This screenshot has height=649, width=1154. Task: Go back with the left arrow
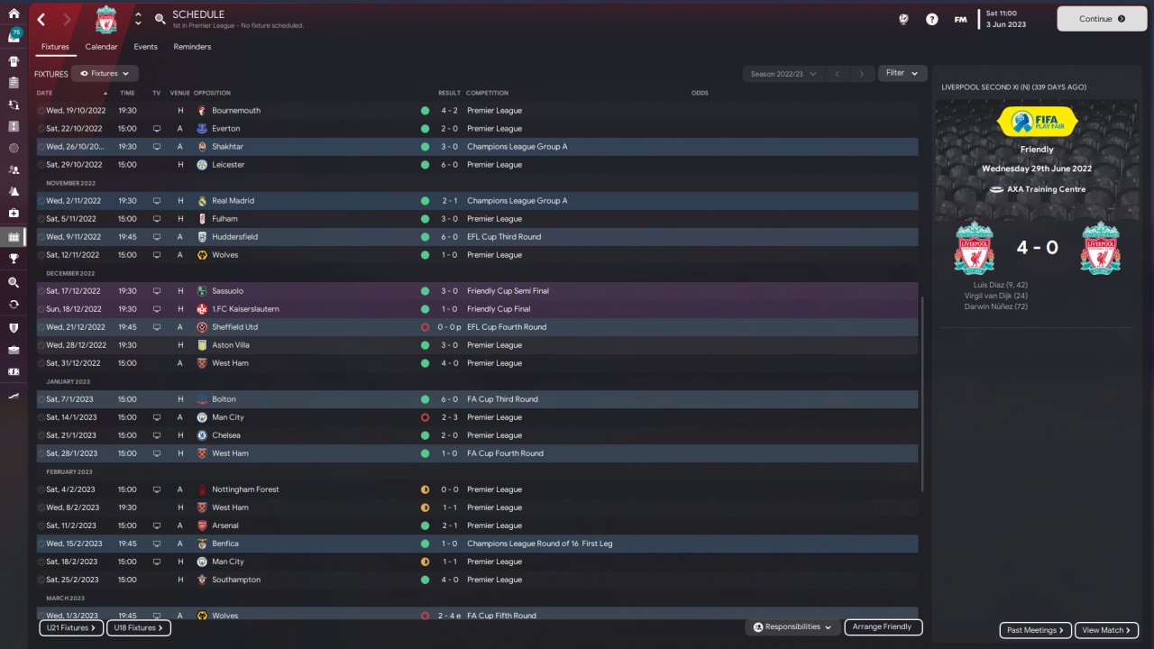pyautogui.click(x=41, y=19)
